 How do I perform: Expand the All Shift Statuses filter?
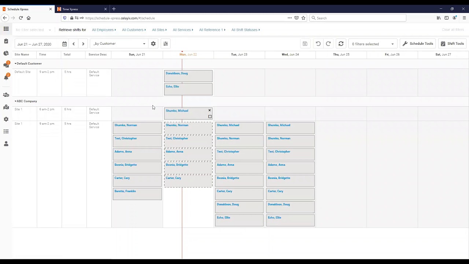coord(245,30)
